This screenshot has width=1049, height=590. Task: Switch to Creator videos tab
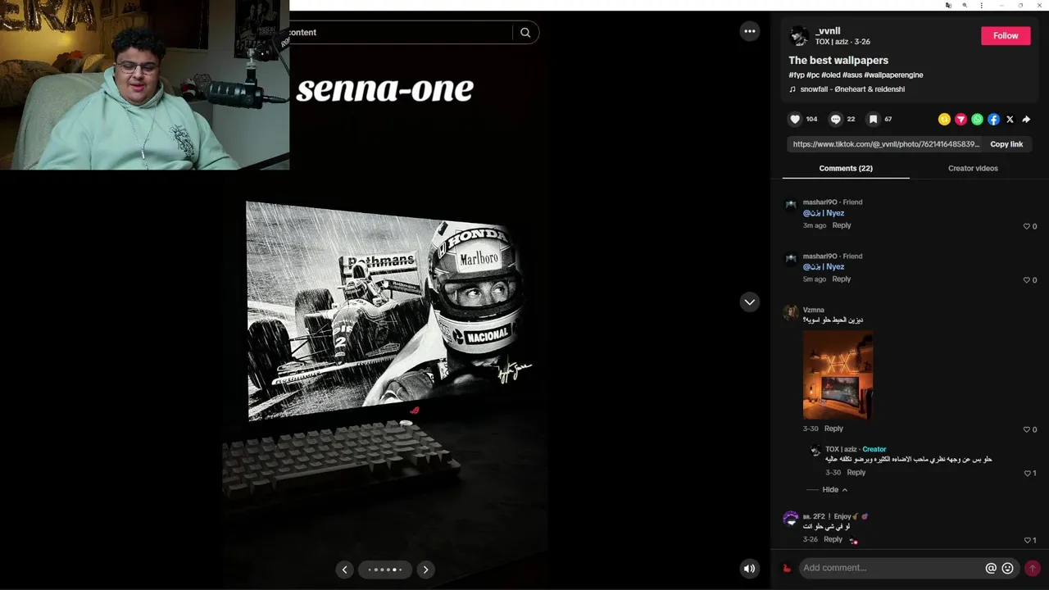point(973,168)
